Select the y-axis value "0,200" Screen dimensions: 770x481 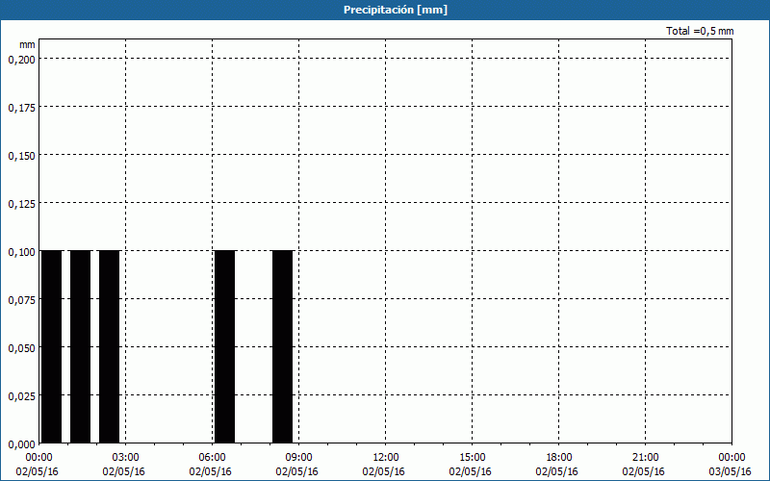21,60
